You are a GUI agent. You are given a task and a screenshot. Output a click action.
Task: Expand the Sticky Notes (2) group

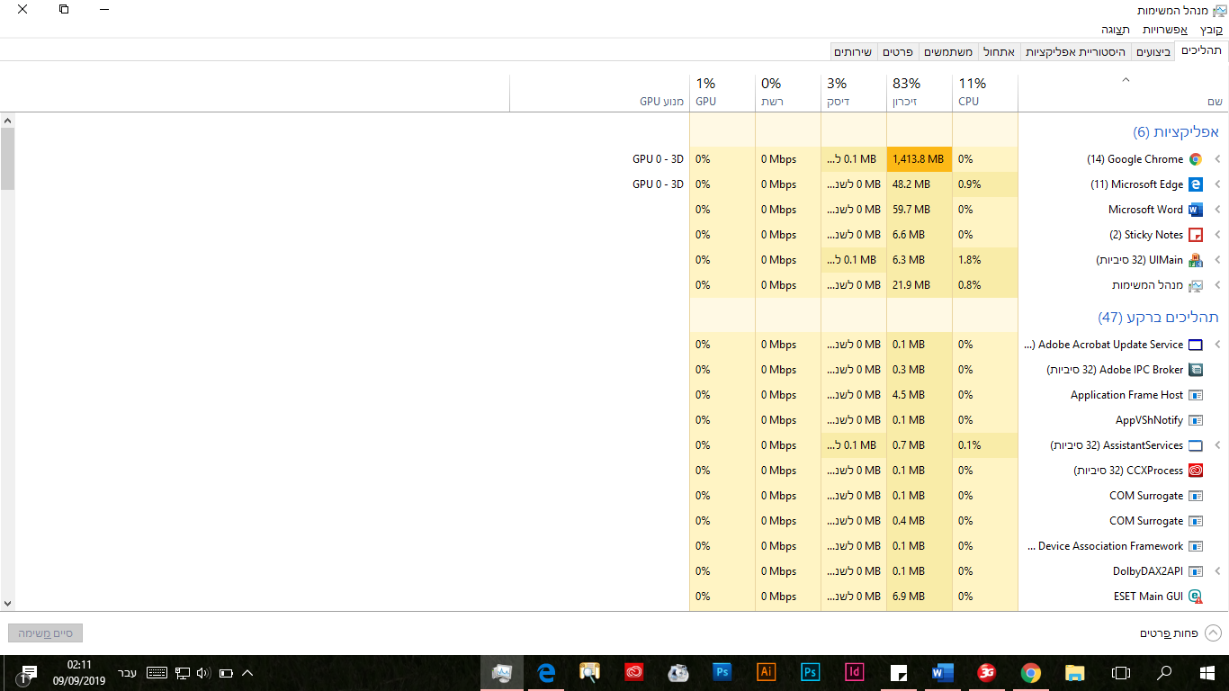1216,234
